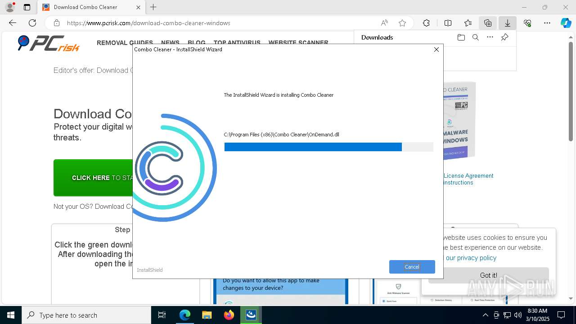Open the Extensions puzzle icon

pyautogui.click(x=426, y=23)
